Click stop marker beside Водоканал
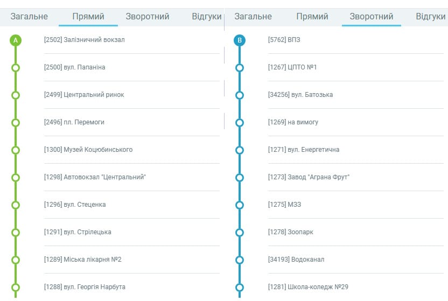This screenshot has height=301, width=448. pos(240,260)
